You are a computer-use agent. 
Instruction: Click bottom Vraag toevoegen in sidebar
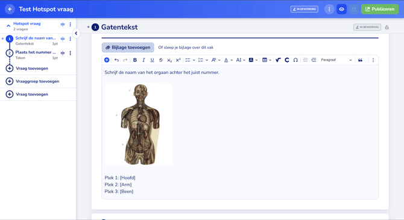27,94
